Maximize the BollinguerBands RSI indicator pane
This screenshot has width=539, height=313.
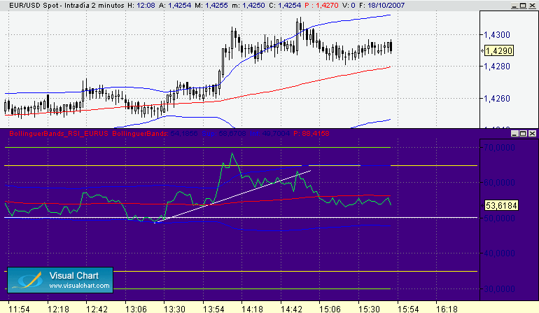[523, 134]
